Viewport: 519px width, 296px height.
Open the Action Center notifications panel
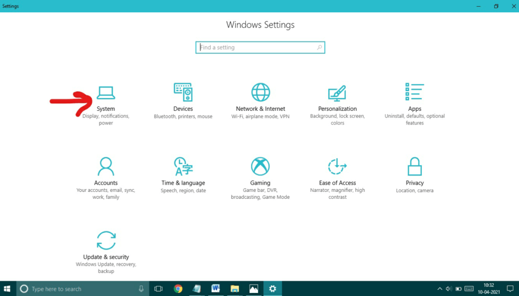(510, 289)
